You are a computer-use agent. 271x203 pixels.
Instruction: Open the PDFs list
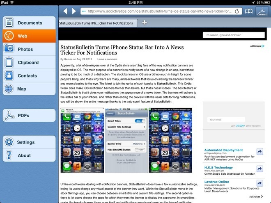pos(29,116)
